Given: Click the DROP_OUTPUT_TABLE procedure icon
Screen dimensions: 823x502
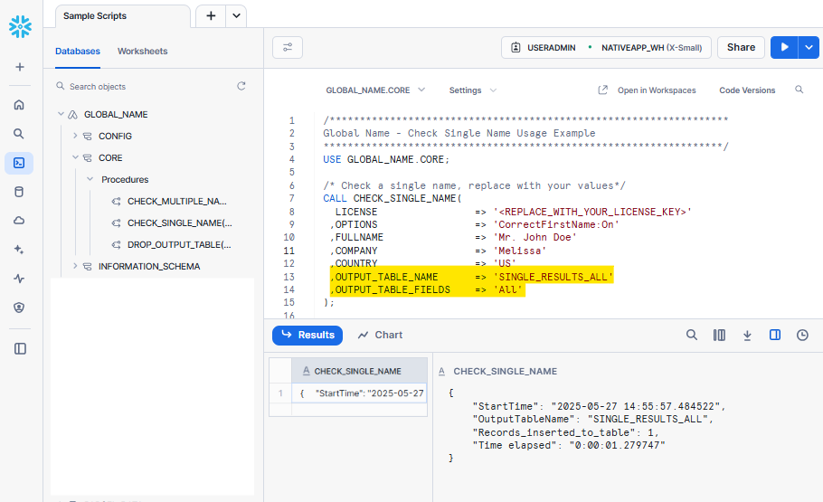Looking at the screenshot, I should (117, 245).
